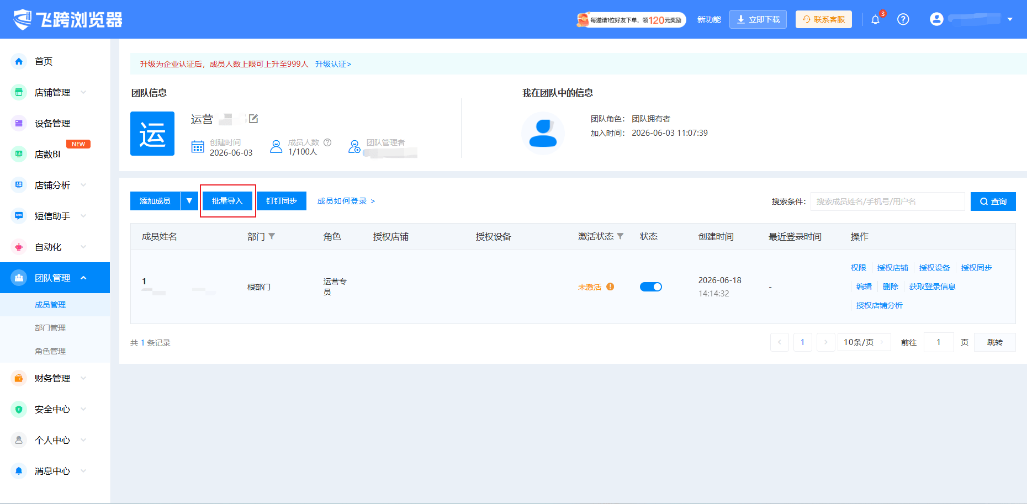
Task: Click 授权店铺 action link
Action: click(893, 268)
